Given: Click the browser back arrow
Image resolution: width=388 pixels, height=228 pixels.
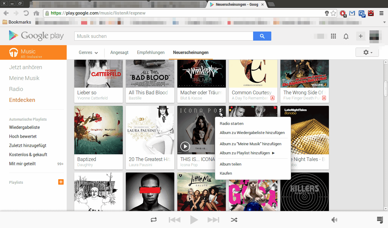Looking at the screenshot, I should (x=6, y=13).
